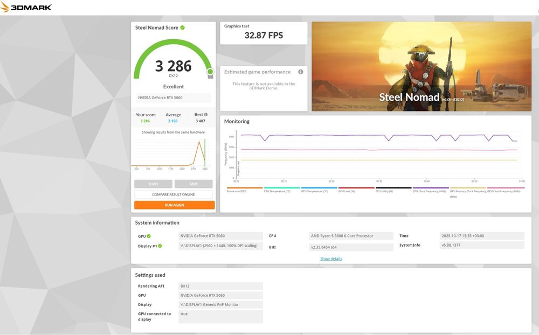Click Rendering API DX12 value
This screenshot has height=335, width=539.
[220, 286]
